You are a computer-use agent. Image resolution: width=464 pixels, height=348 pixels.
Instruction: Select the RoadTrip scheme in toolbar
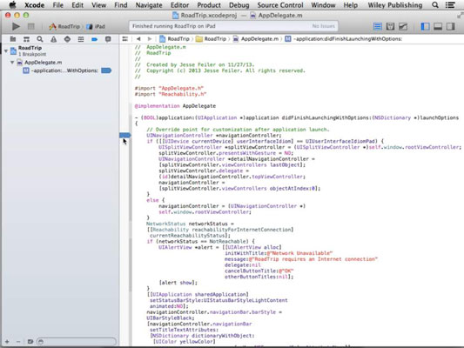64,27
